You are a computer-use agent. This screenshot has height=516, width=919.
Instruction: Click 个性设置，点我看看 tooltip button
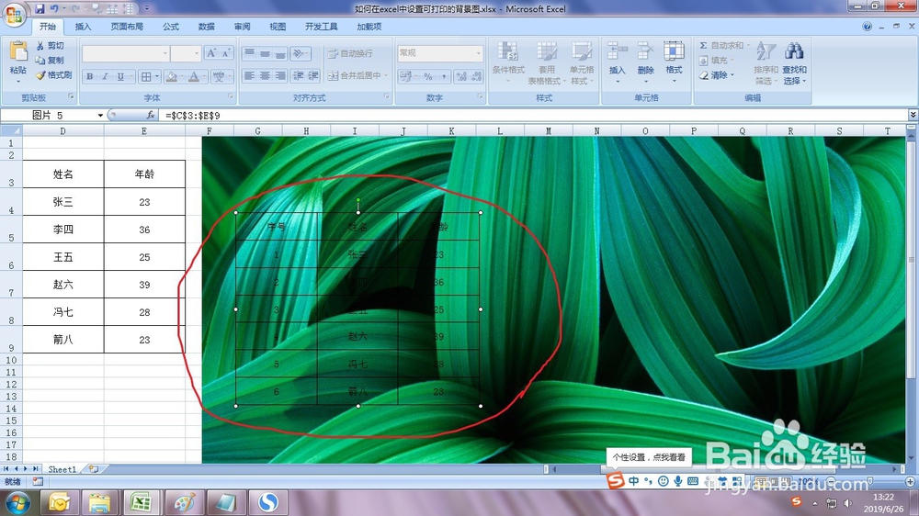(649, 457)
